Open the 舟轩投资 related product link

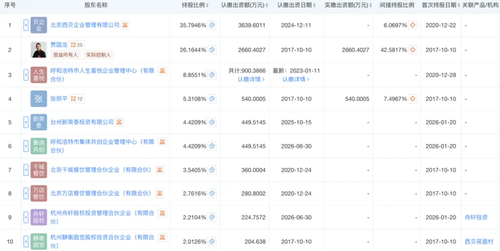coord(476,218)
